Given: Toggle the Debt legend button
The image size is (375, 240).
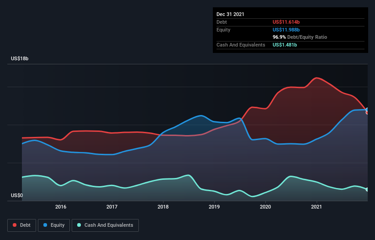Looking at the screenshot, I should pos(21,225).
